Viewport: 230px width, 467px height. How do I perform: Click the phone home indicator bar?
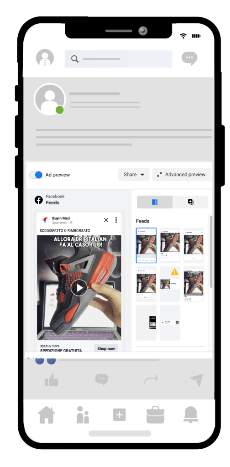click(x=120, y=433)
